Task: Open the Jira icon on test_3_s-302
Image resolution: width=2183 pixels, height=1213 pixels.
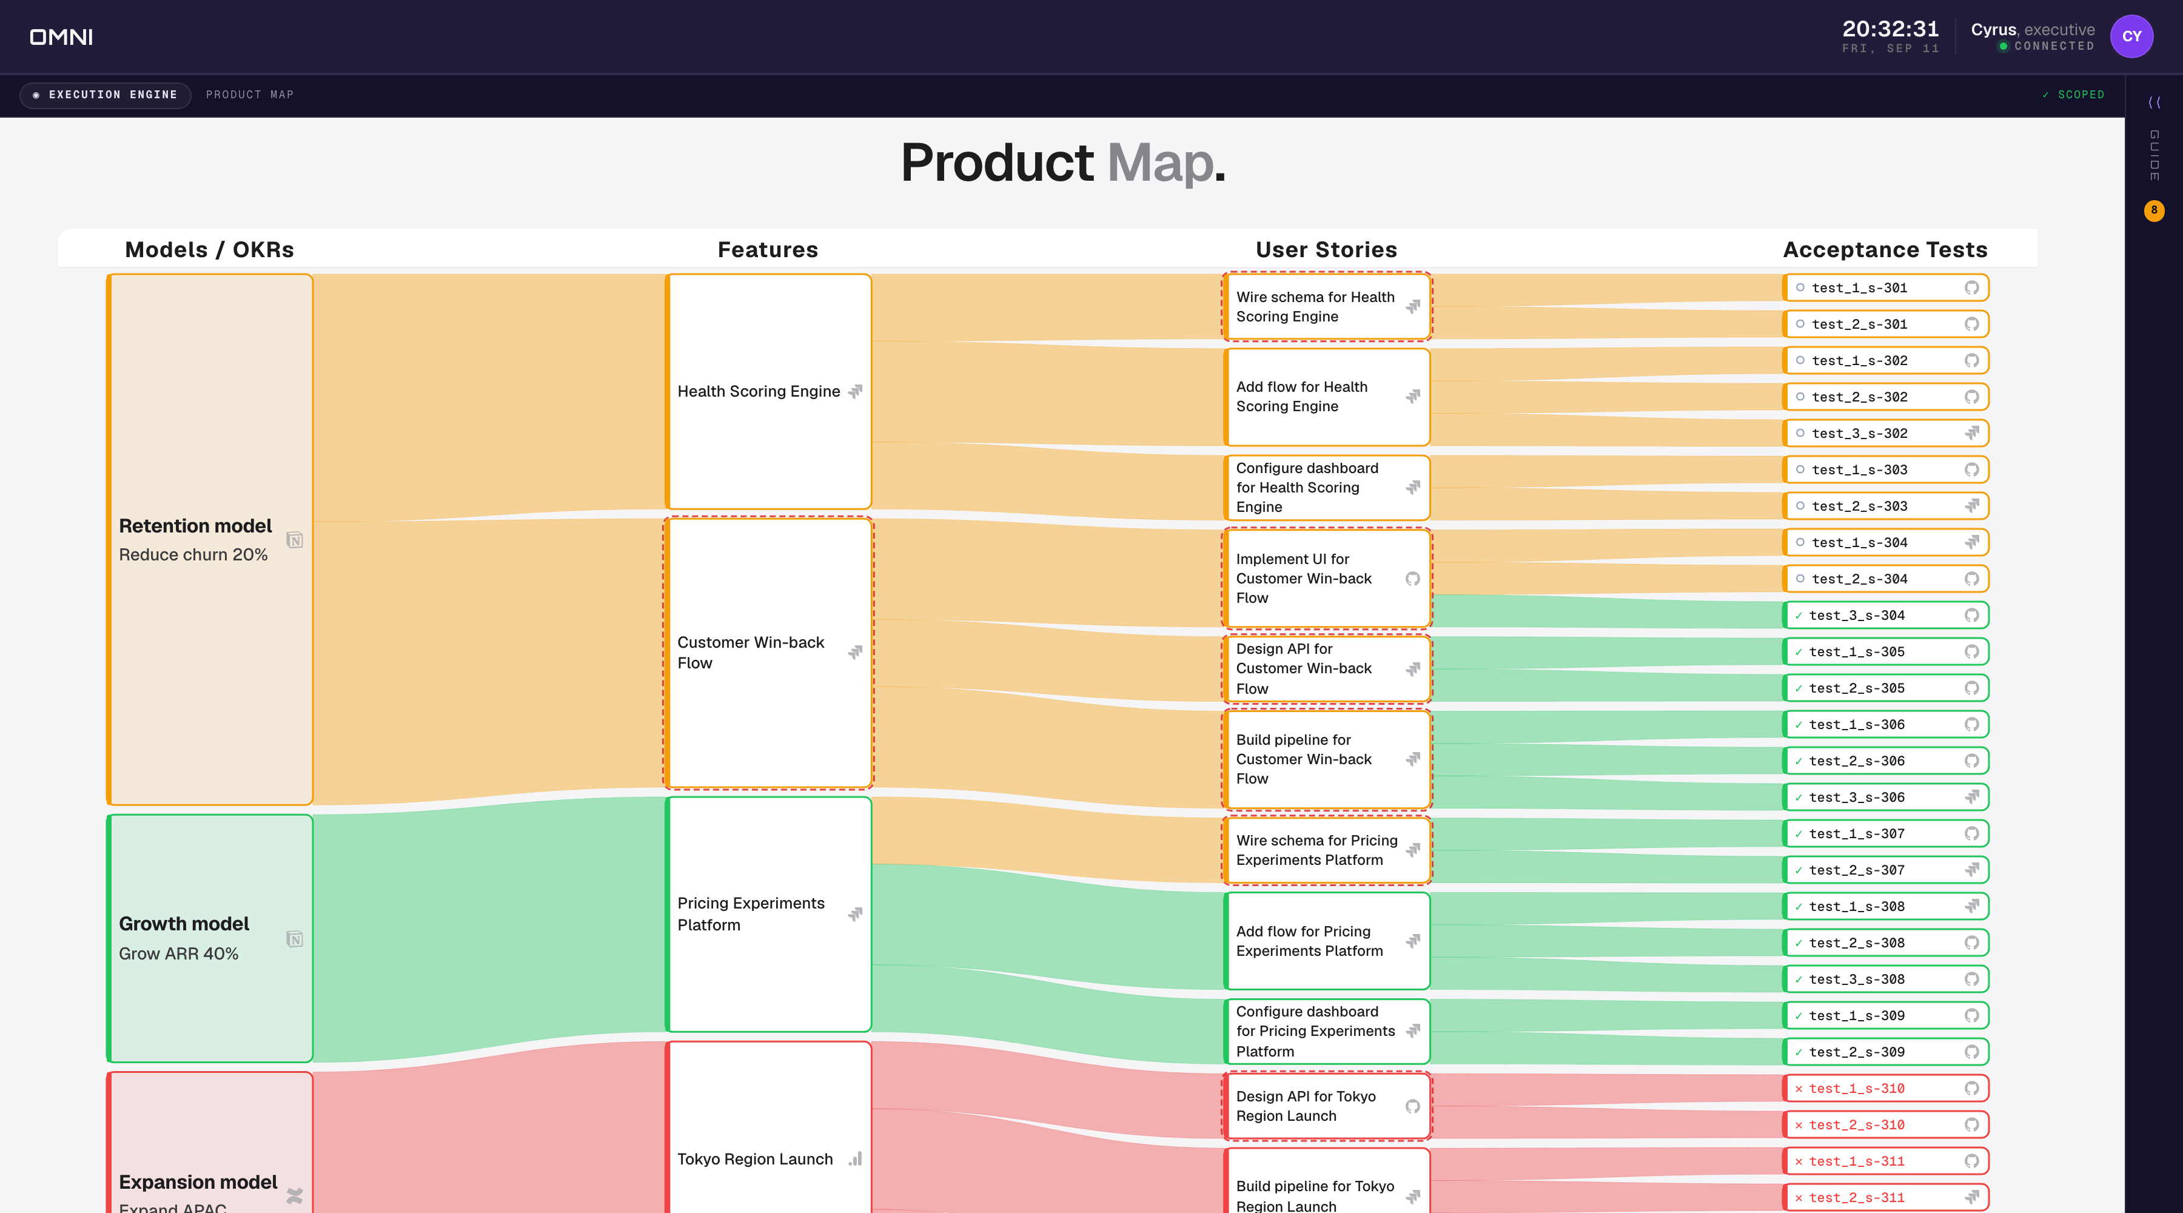Action: [x=1971, y=433]
